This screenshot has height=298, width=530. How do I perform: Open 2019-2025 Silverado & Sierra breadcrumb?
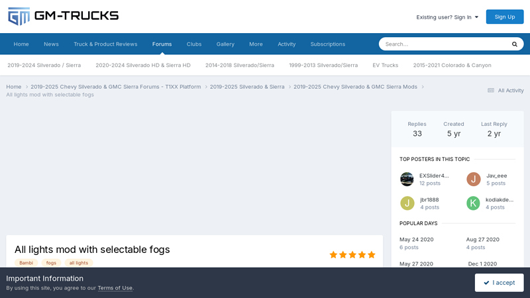point(247,87)
